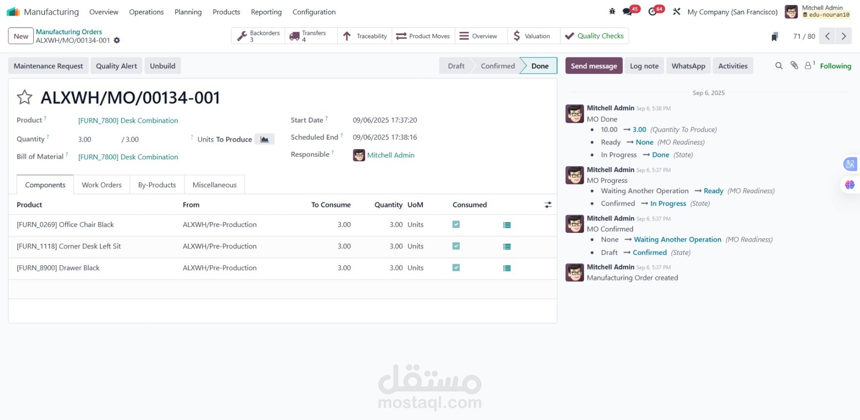Open the Overview smart button
This screenshot has width=860, height=420.
(482, 36)
